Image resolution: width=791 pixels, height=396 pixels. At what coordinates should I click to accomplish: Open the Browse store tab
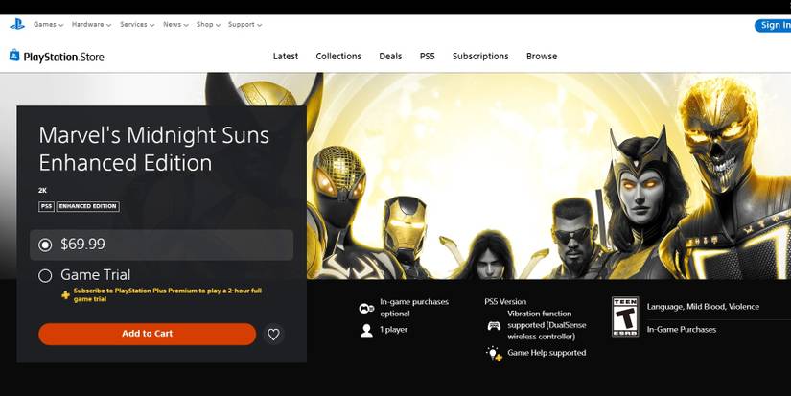[x=542, y=56]
